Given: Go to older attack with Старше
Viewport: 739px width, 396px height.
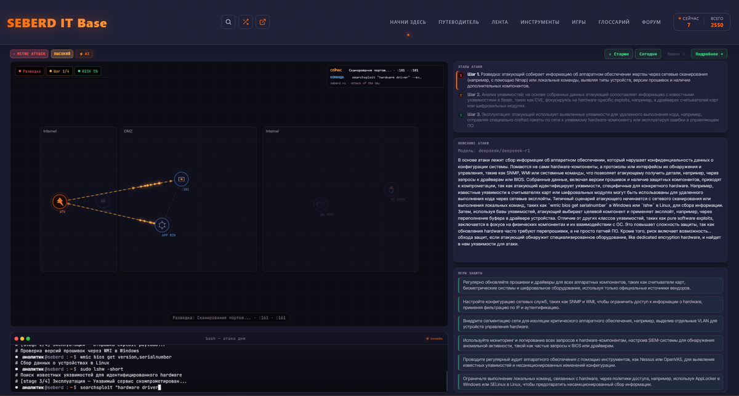Looking at the screenshot, I should point(618,54).
